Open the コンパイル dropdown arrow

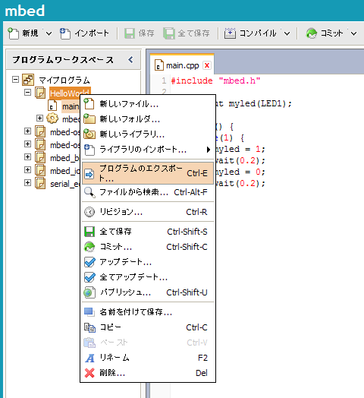pos(287,33)
